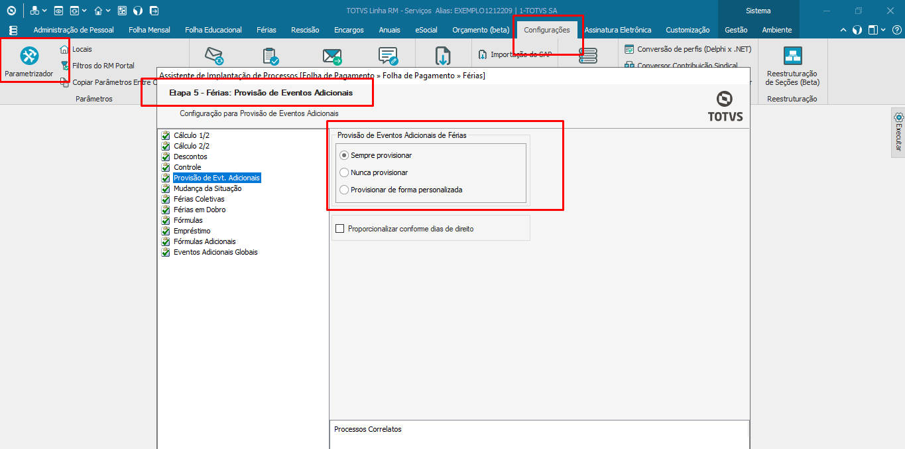Screen dimensions: 905x449
Task: Click the envelope with green arrow icon
Action: pos(332,56)
